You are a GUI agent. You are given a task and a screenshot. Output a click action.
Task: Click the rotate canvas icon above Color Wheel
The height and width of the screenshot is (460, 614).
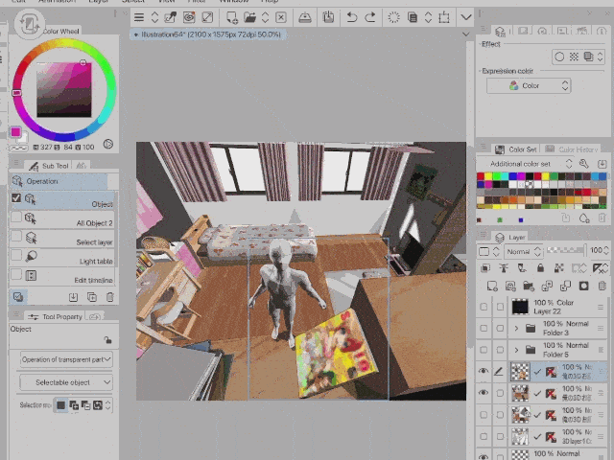pos(30,24)
